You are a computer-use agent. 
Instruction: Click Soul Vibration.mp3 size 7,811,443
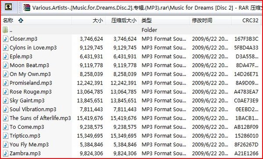(x=92, y=110)
